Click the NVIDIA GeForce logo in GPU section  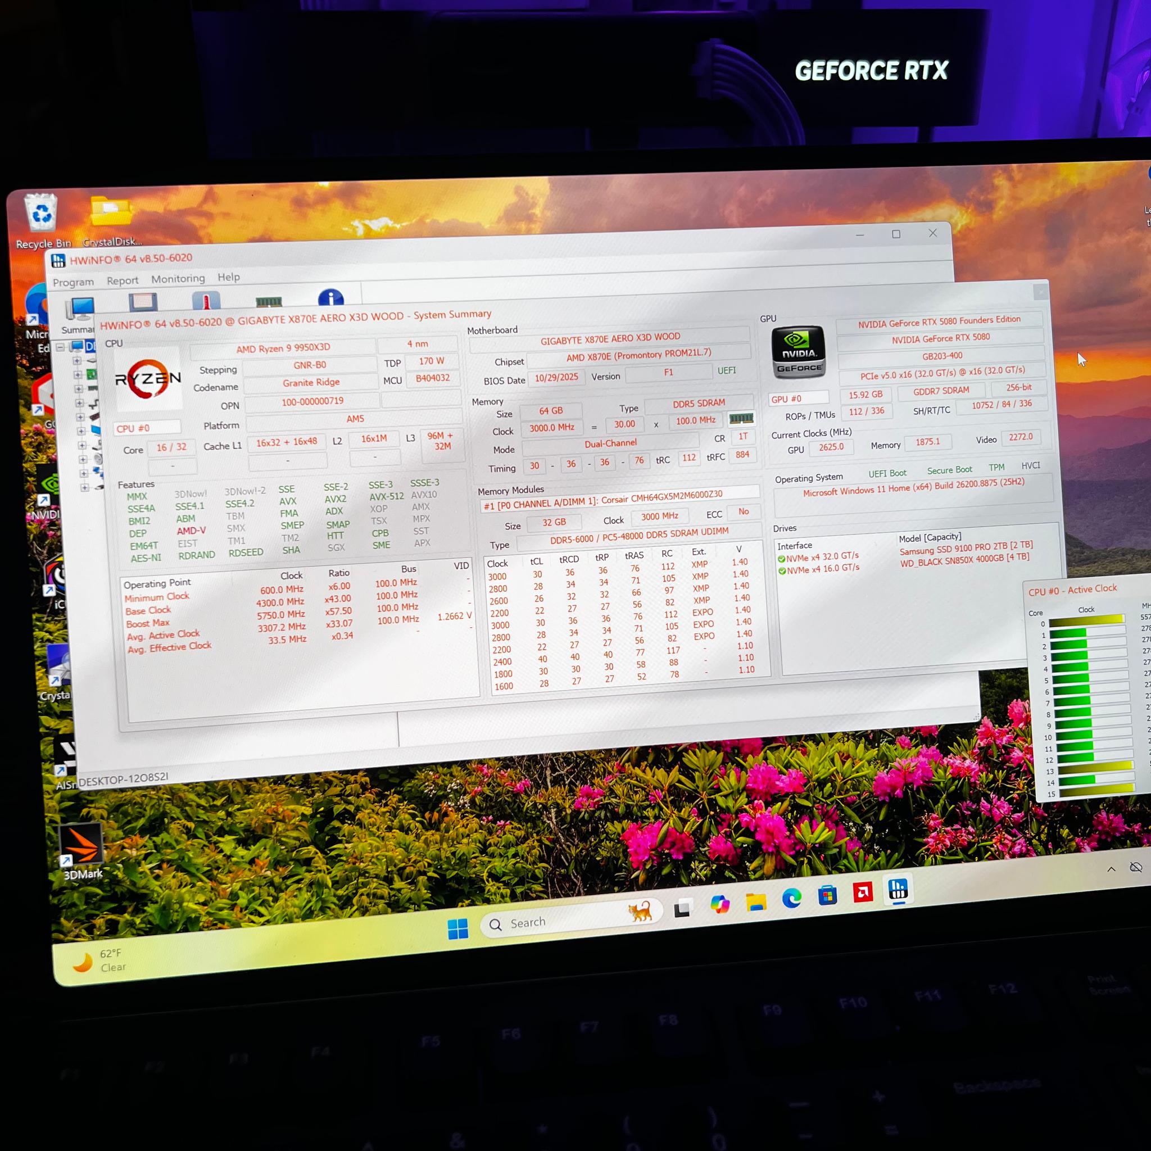[798, 352]
